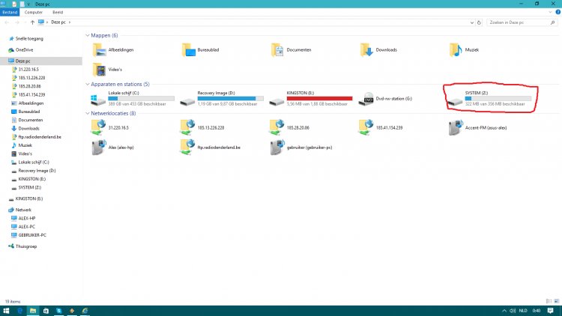Open the Muziek folder icon
Viewport: 562px width, 316px height.
(456, 49)
